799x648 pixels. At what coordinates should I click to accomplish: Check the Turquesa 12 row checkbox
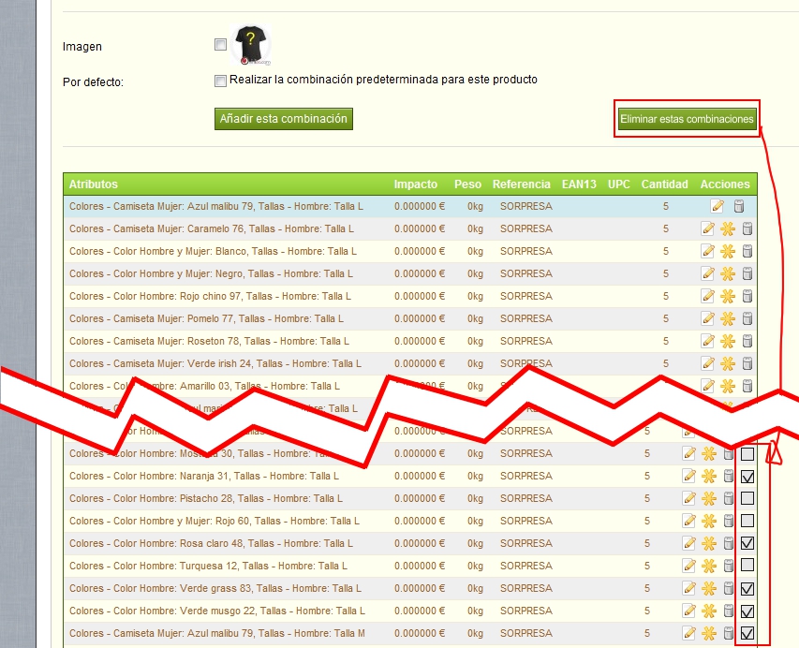tap(747, 565)
